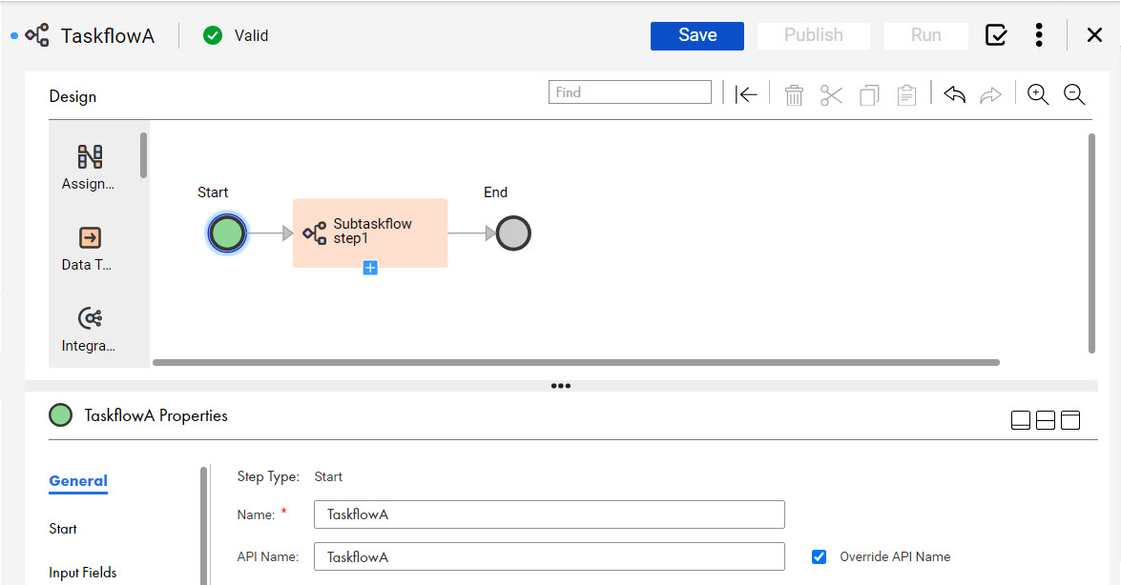This screenshot has height=585, width=1121.
Task: Click the canvas horizontal scrollbar
Action: click(x=576, y=362)
